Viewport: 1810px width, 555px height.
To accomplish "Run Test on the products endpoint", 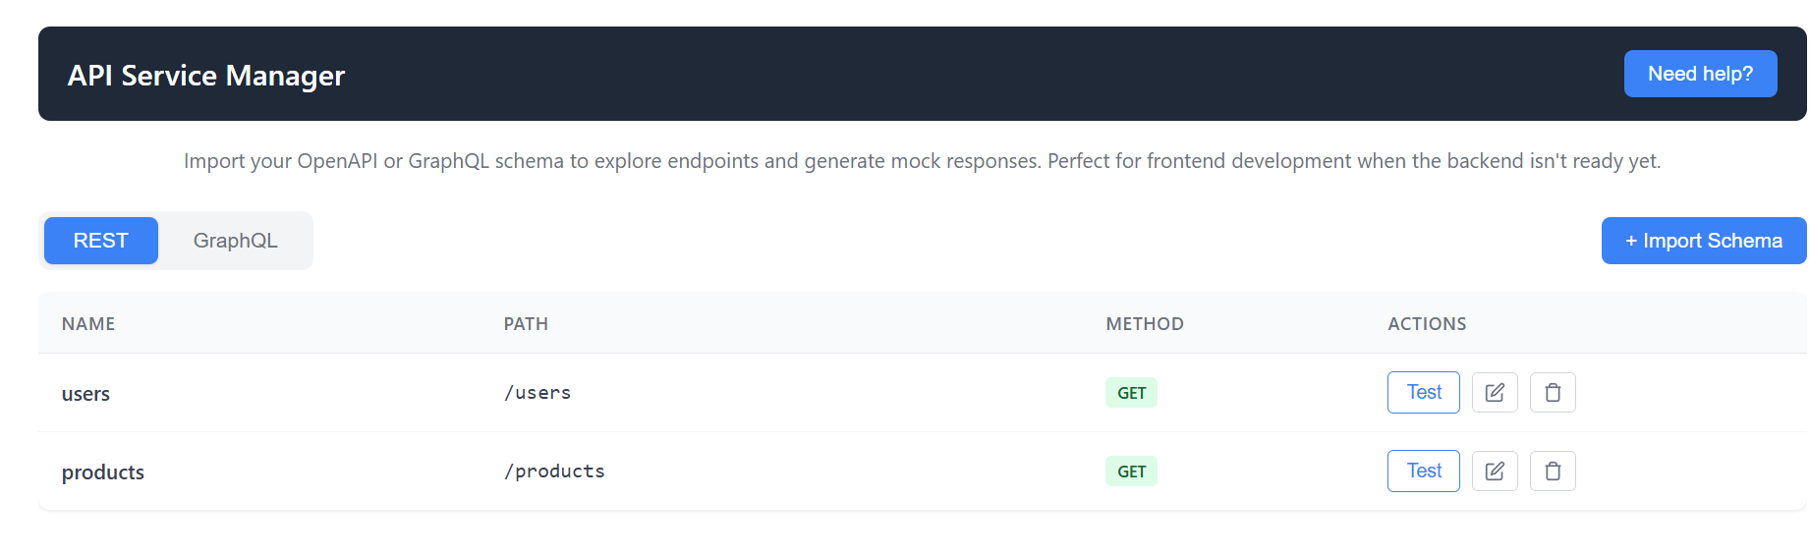I will [x=1424, y=472].
